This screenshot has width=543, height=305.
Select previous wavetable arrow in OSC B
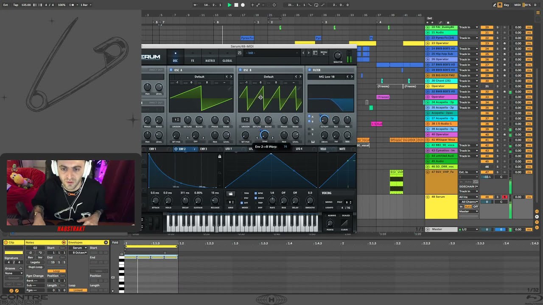click(x=296, y=77)
